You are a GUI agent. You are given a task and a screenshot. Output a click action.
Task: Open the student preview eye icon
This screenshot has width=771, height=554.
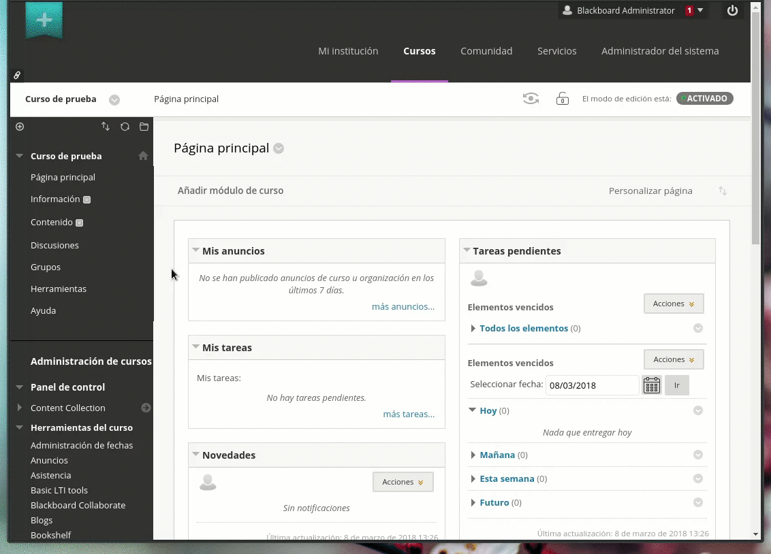(x=531, y=99)
